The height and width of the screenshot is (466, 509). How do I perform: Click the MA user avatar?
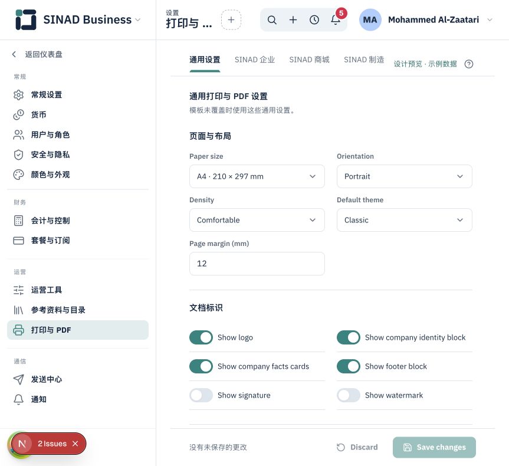coord(370,20)
